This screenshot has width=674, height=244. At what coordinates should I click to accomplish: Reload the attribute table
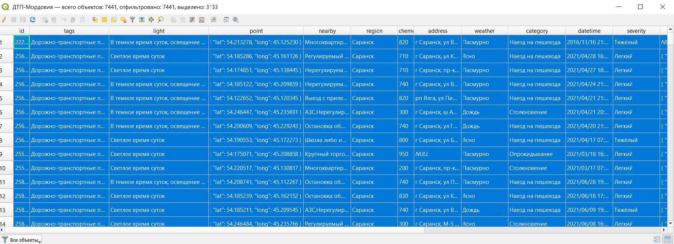[x=33, y=20]
